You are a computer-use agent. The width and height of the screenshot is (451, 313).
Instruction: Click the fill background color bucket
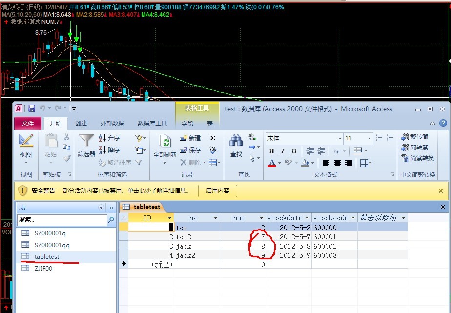pyautogui.click(x=305, y=163)
